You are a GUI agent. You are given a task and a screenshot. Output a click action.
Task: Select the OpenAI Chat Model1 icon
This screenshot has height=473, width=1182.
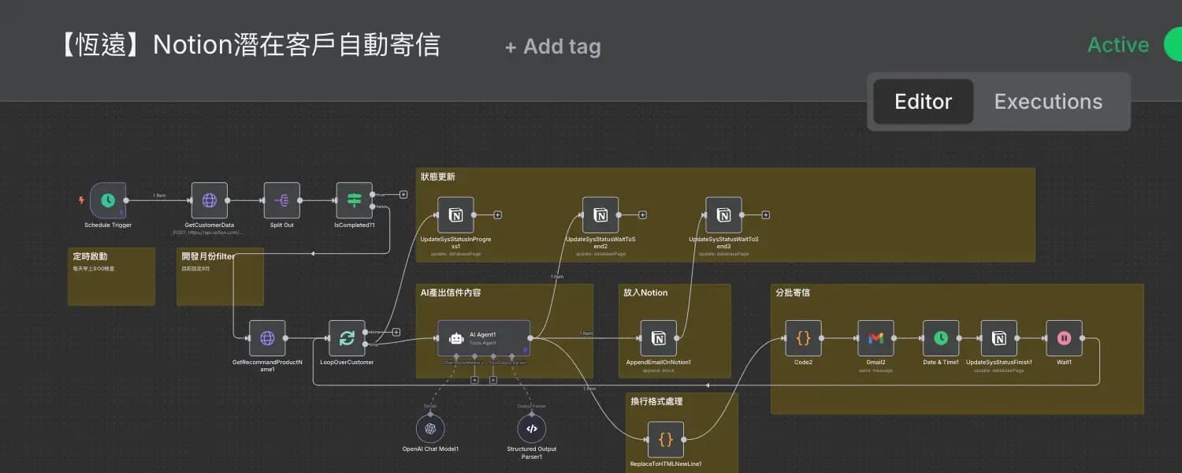[430, 428]
